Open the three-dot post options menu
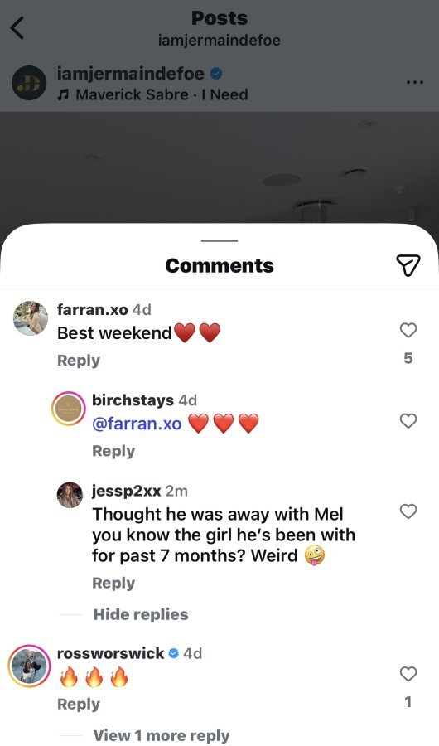Screen dimensions: 439x746 coord(415,83)
